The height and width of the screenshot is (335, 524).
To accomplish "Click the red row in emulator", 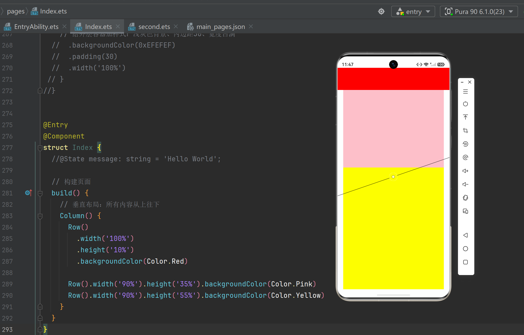I will 393,79.
